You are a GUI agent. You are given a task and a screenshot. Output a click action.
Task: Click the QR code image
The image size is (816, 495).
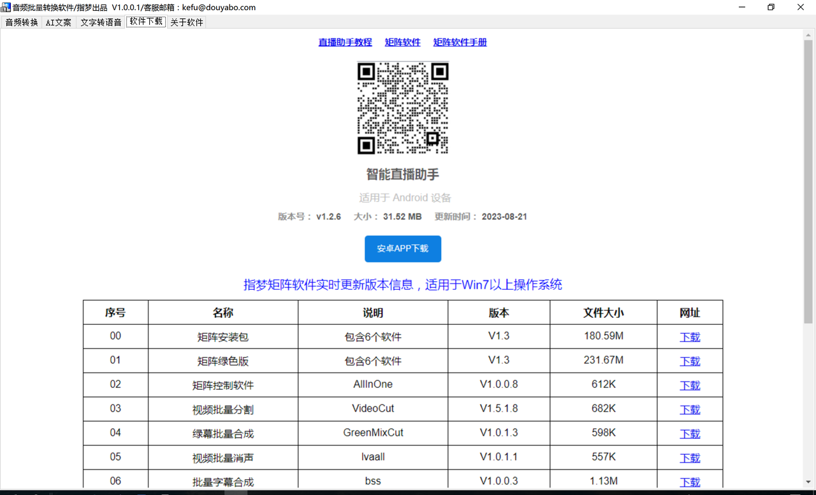coord(403,108)
